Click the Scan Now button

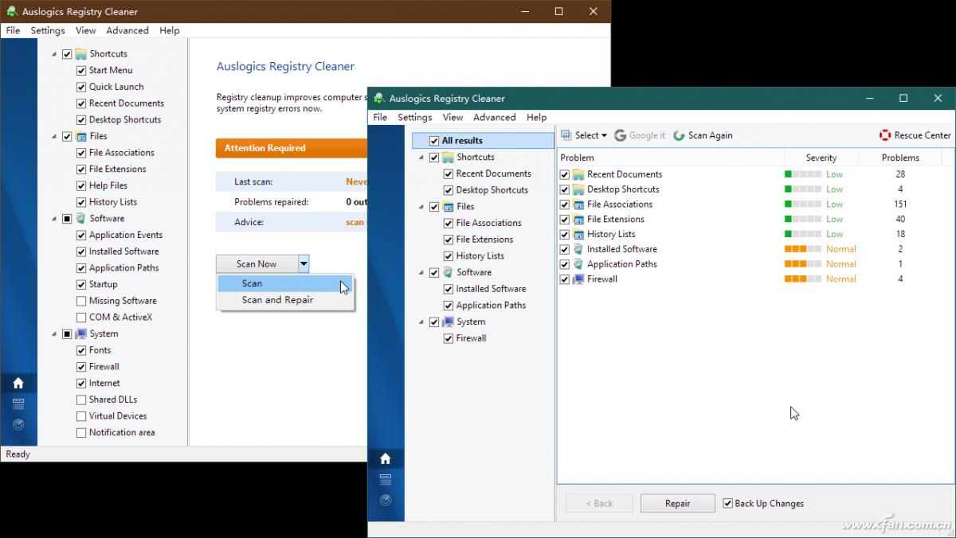[x=257, y=263]
